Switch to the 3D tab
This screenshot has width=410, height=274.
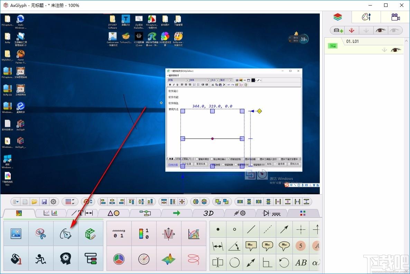pyautogui.click(x=208, y=213)
